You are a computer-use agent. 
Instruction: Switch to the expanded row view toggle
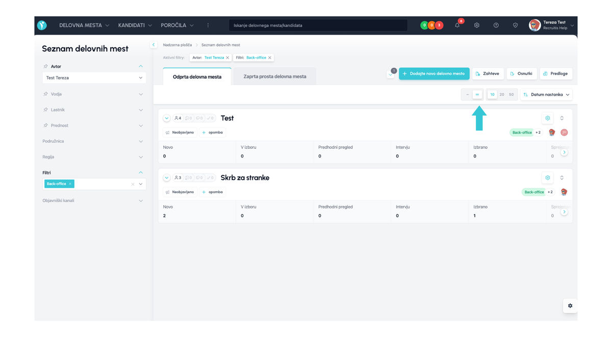(x=477, y=95)
